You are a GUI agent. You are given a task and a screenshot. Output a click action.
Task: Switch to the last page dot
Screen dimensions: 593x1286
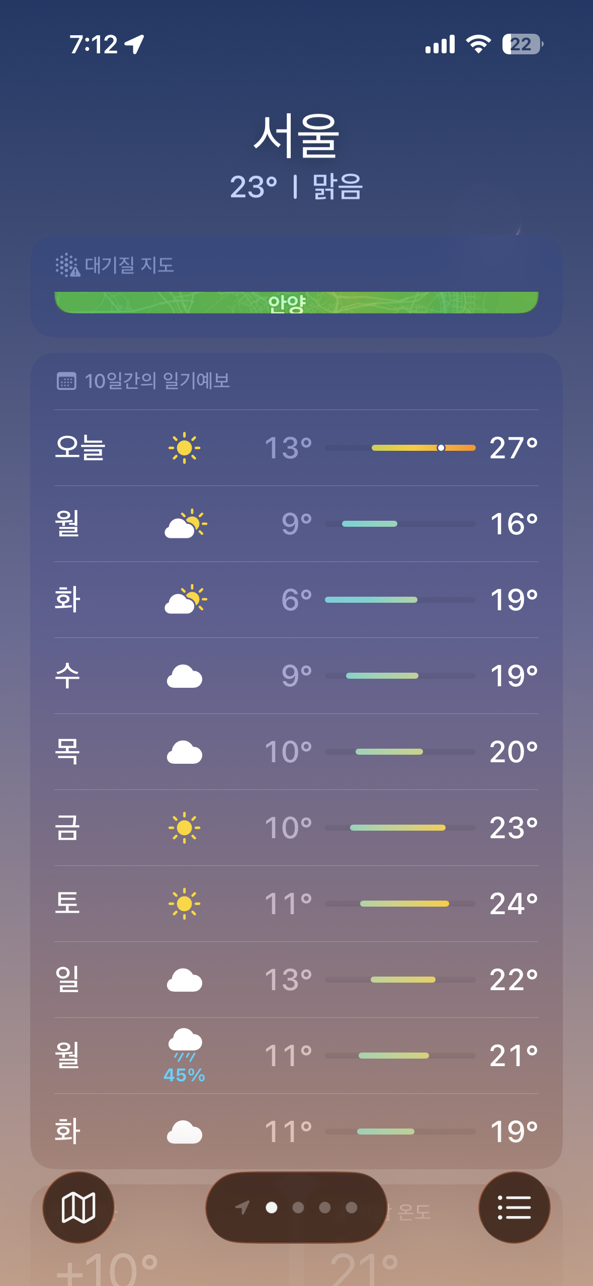pos(352,1208)
